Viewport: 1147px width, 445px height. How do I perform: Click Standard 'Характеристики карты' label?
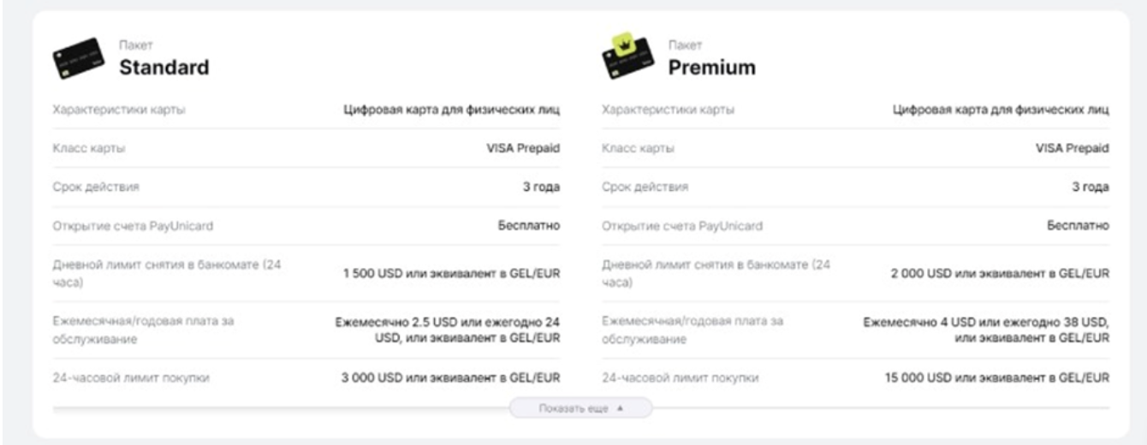pyautogui.click(x=119, y=110)
